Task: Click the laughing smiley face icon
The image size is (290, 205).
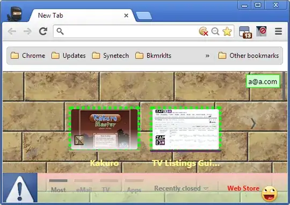Action: tap(269, 194)
